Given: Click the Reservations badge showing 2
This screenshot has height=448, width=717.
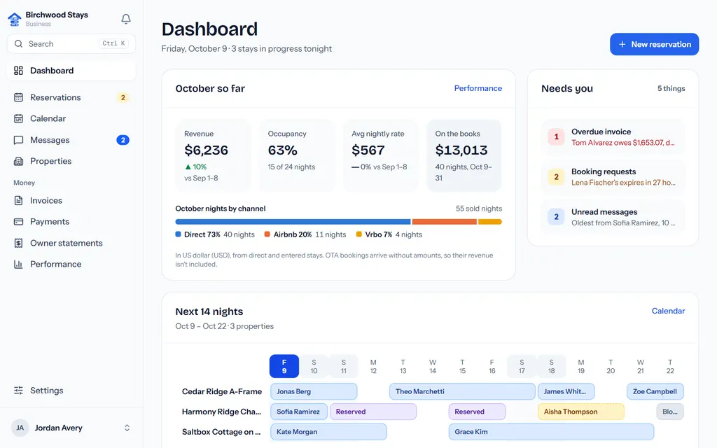Looking at the screenshot, I should pos(123,97).
